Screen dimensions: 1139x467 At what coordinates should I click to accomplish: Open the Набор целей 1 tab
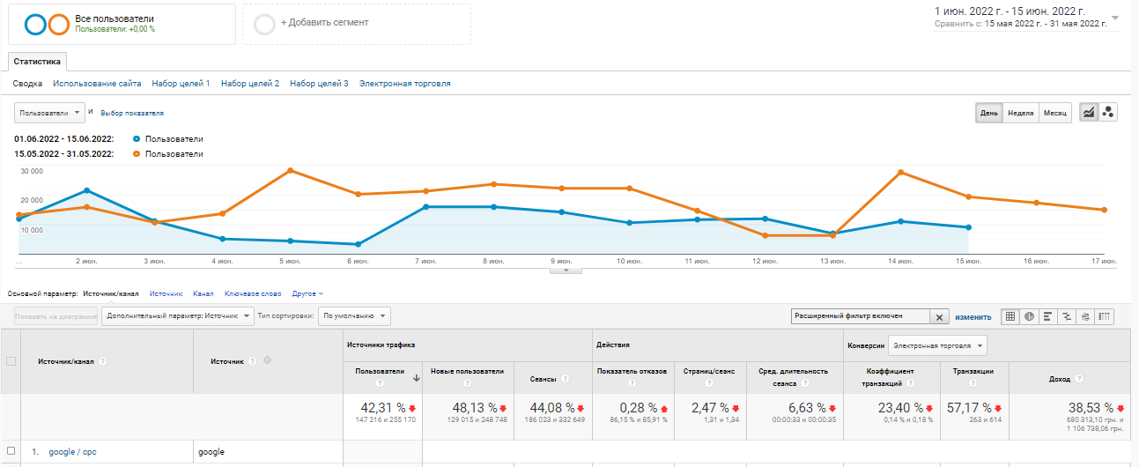pyautogui.click(x=181, y=84)
